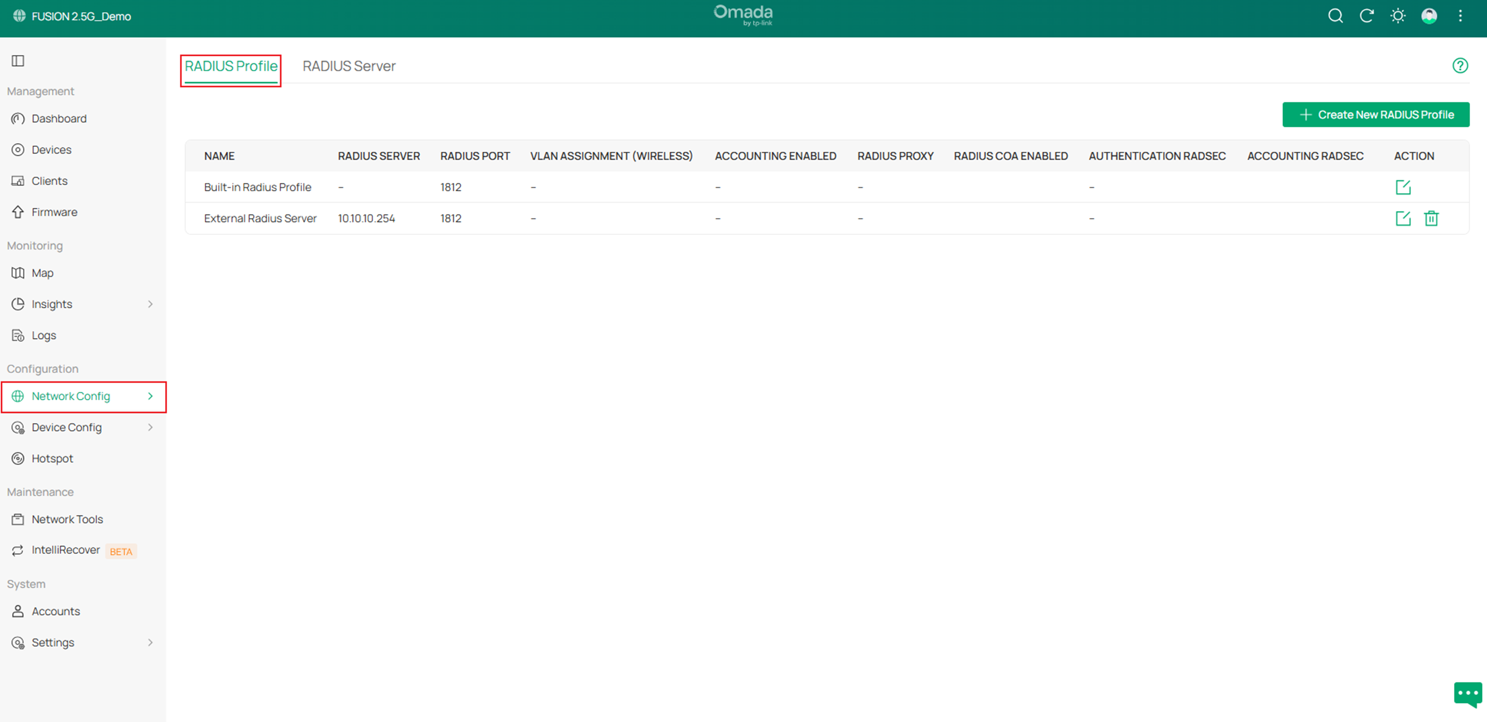Click the Insights pie chart icon
The image size is (1487, 722).
point(18,304)
